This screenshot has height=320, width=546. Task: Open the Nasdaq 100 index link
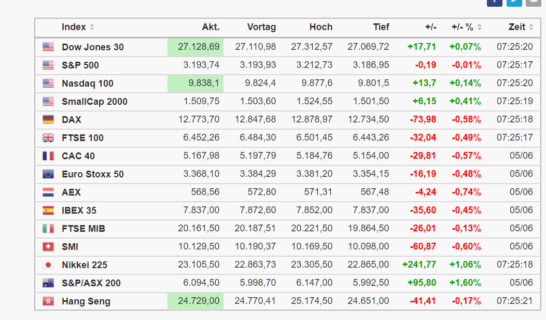click(88, 84)
